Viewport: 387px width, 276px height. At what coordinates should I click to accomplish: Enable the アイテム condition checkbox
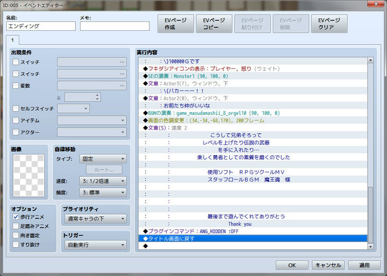tap(16, 120)
